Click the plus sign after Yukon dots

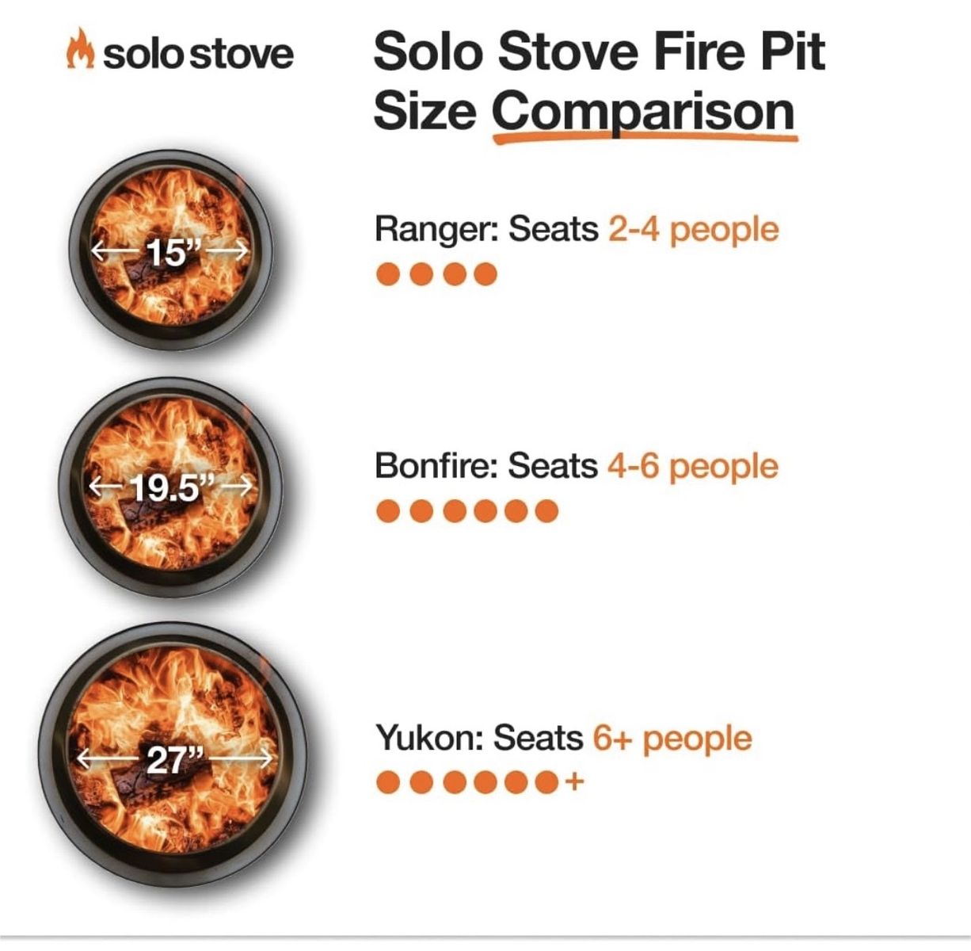click(574, 782)
